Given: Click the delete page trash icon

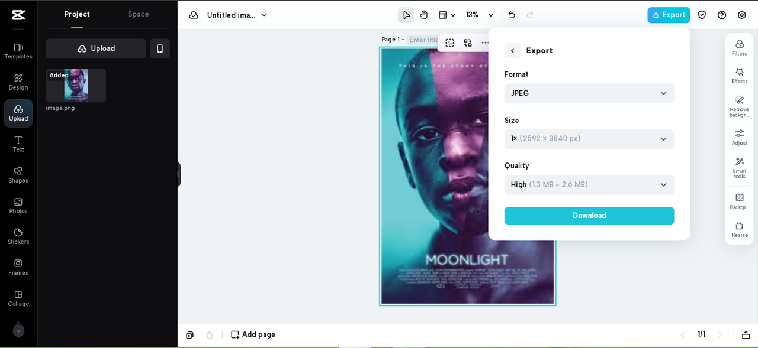Looking at the screenshot, I should pos(210,335).
